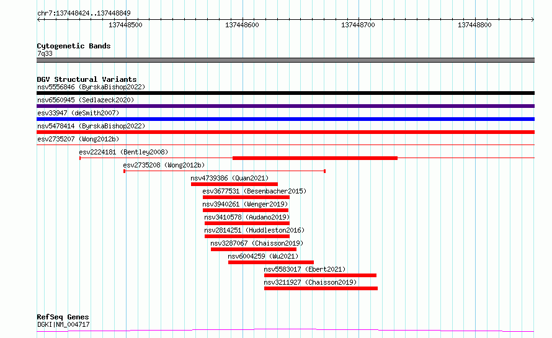Screen dimensions: 552x338
Task: Select the red esv3677531 variant bar
Action: pyautogui.click(x=246, y=197)
